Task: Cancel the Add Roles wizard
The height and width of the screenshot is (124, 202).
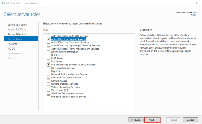Action: pos(190,120)
